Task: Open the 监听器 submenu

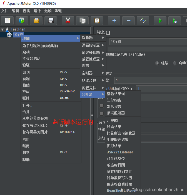Action: 93,94
